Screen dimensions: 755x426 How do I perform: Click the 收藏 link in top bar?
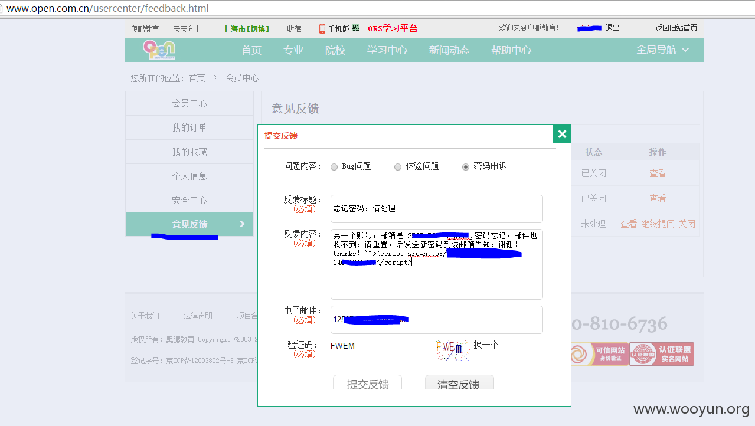pyautogui.click(x=295, y=29)
